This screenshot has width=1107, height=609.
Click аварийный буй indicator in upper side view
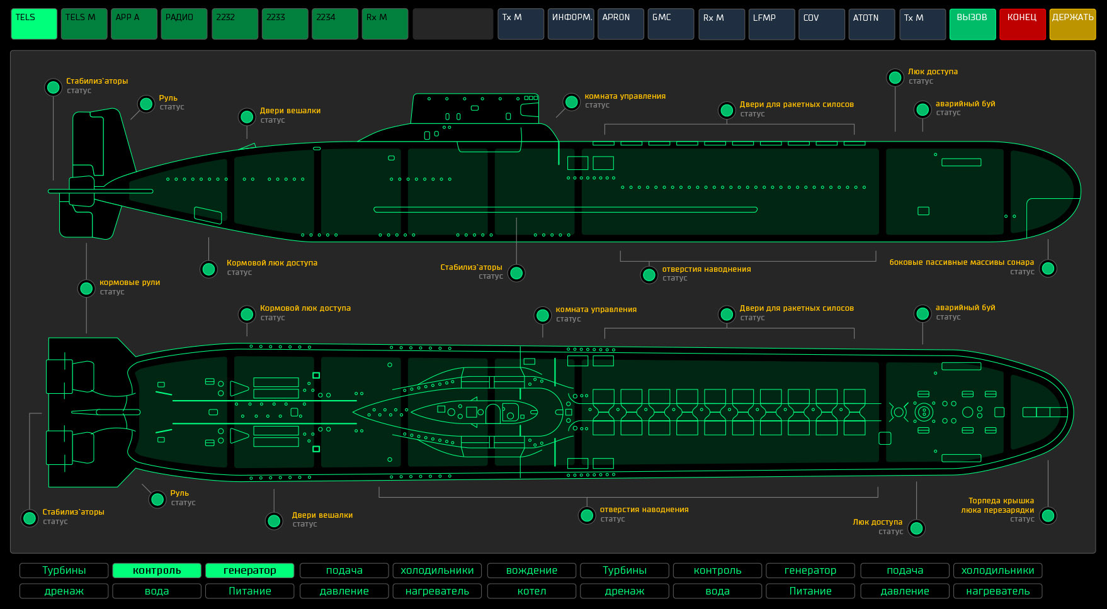[923, 110]
